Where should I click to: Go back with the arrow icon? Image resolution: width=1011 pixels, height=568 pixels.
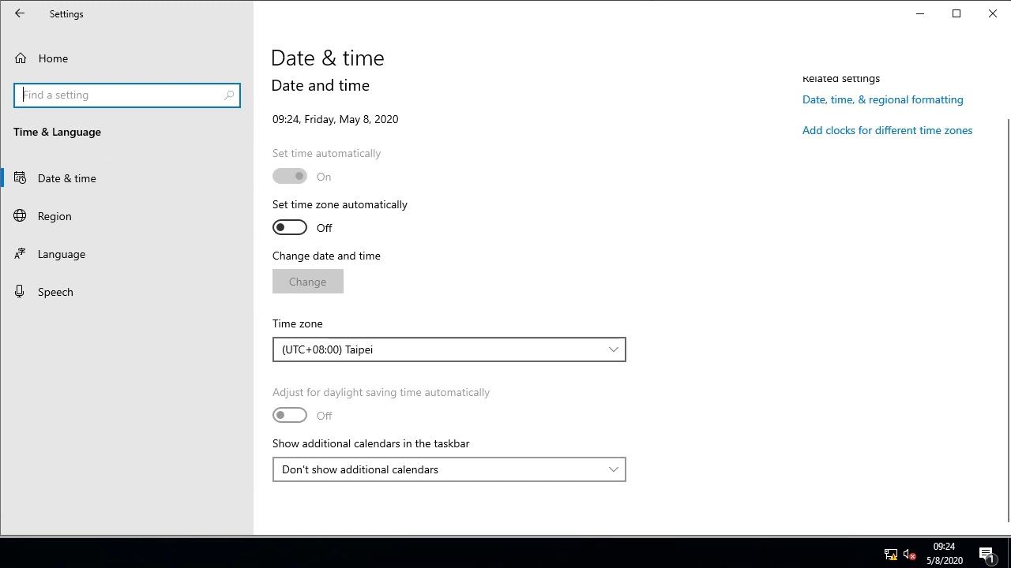click(x=20, y=13)
